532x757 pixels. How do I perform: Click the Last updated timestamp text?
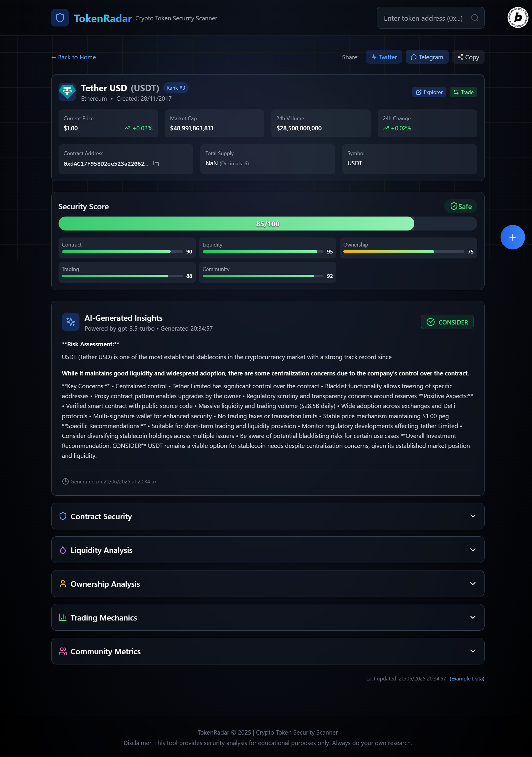click(x=406, y=679)
